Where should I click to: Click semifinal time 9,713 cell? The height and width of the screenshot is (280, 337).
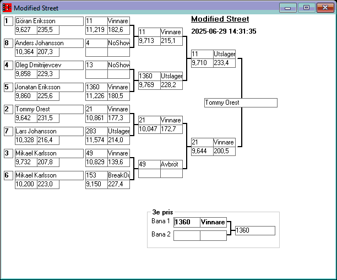[x=149, y=41]
